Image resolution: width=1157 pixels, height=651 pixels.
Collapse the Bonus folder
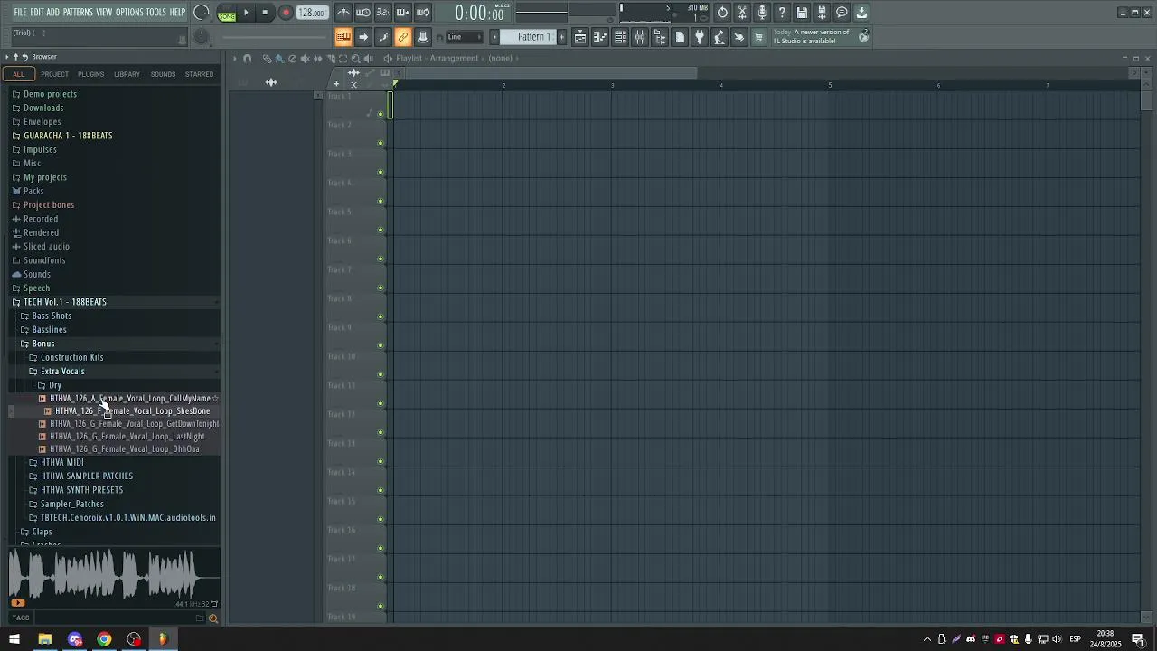pos(43,344)
